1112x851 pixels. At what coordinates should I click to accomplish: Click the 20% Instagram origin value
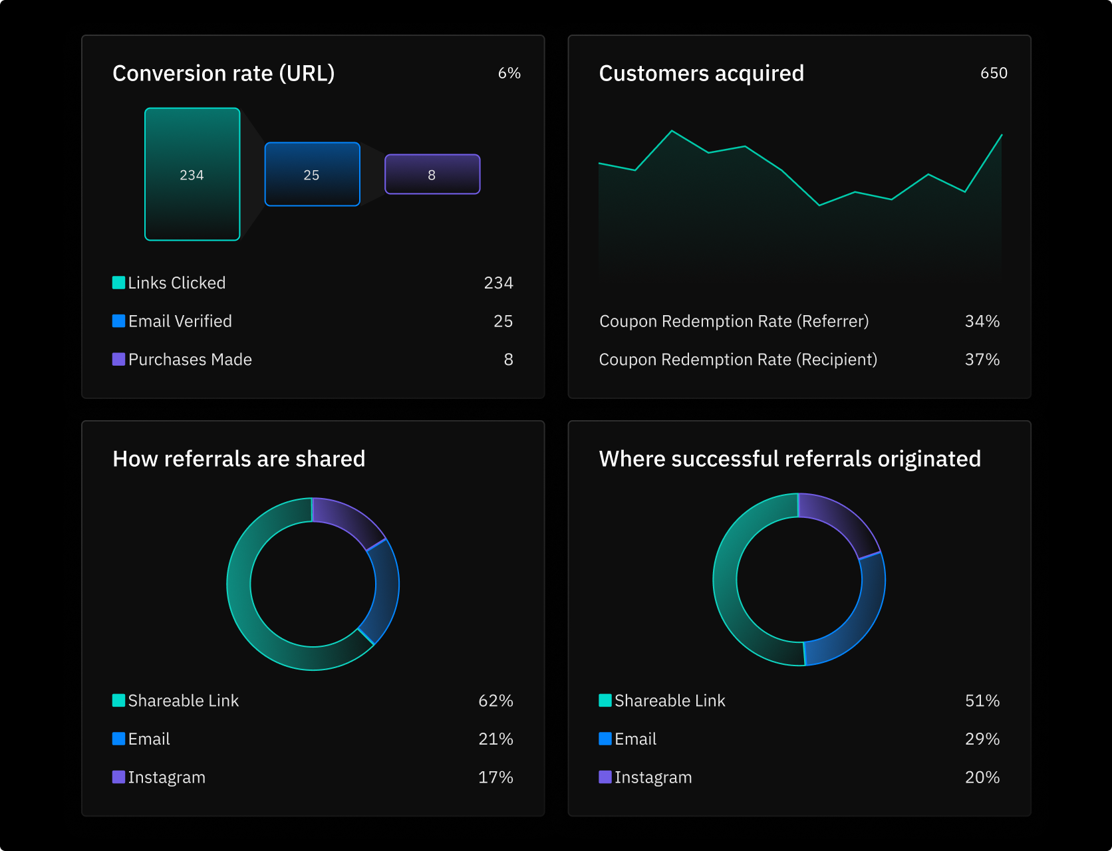[982, 777]
